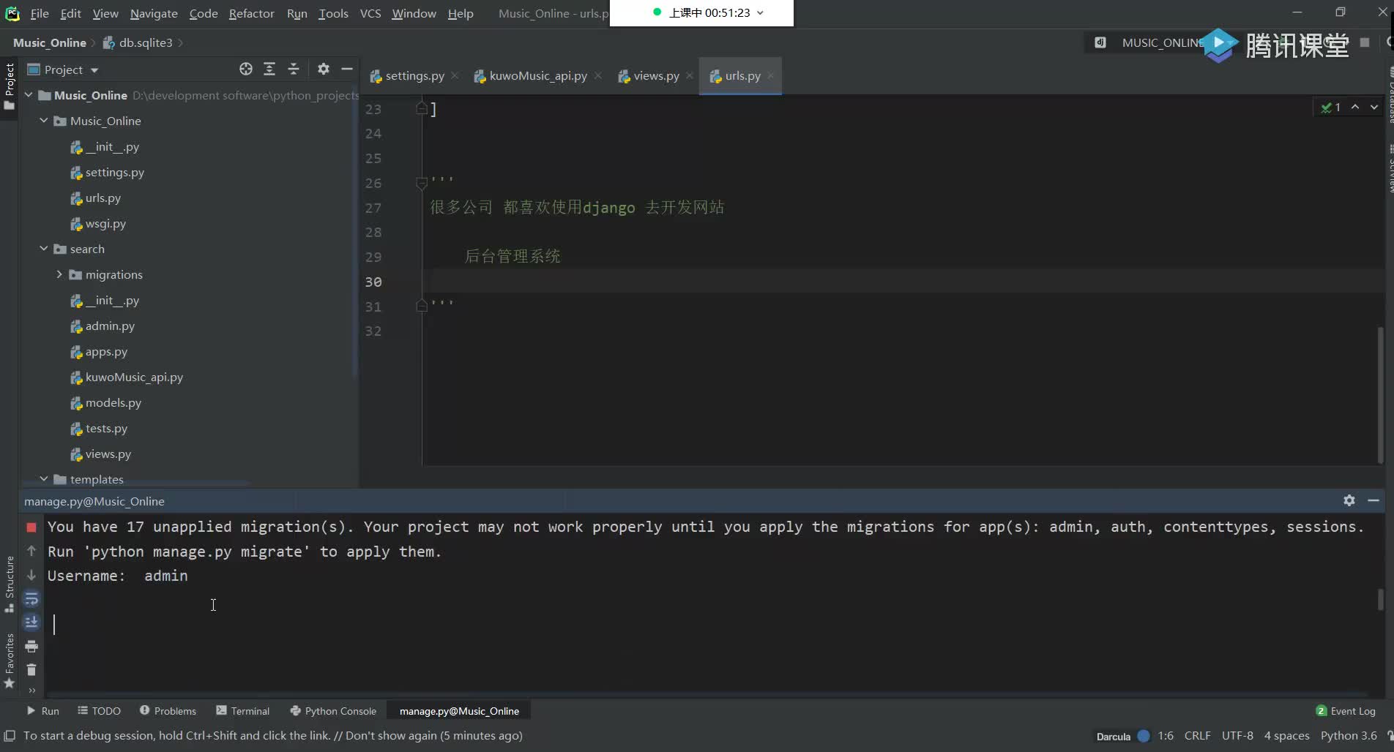Viewport: 1394px width, 752px height.
Task: Open console panel settings gear
Action: point(1349,500)
